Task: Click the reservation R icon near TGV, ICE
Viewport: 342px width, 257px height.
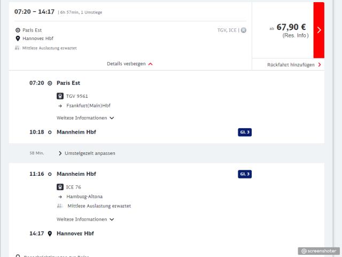Action: (244, 30)
